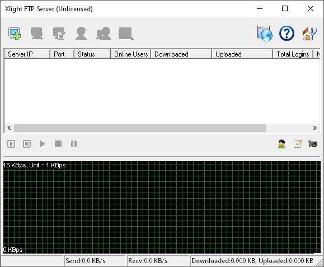Screen dimensions: 324x267
Task: Click the User List silhouette icon
Action: pos(81,34)
